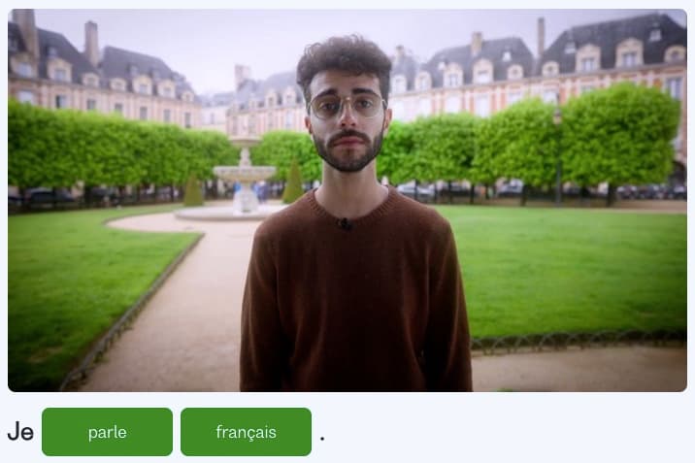The height and width of the screenshot is (463, 695).
Task: Click the green "parle" word tile
Action: click(108, 432)
